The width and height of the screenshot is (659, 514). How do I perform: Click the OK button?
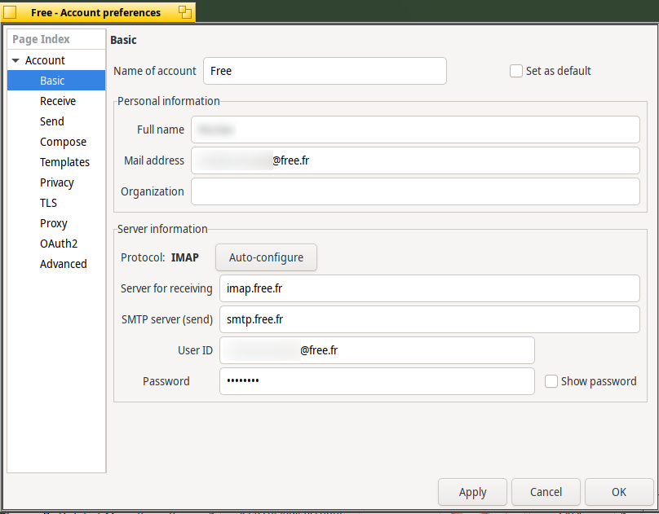(x=619, y=492)
